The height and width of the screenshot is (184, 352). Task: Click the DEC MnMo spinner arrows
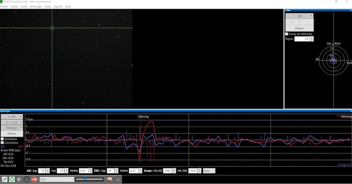pos(140,171)
